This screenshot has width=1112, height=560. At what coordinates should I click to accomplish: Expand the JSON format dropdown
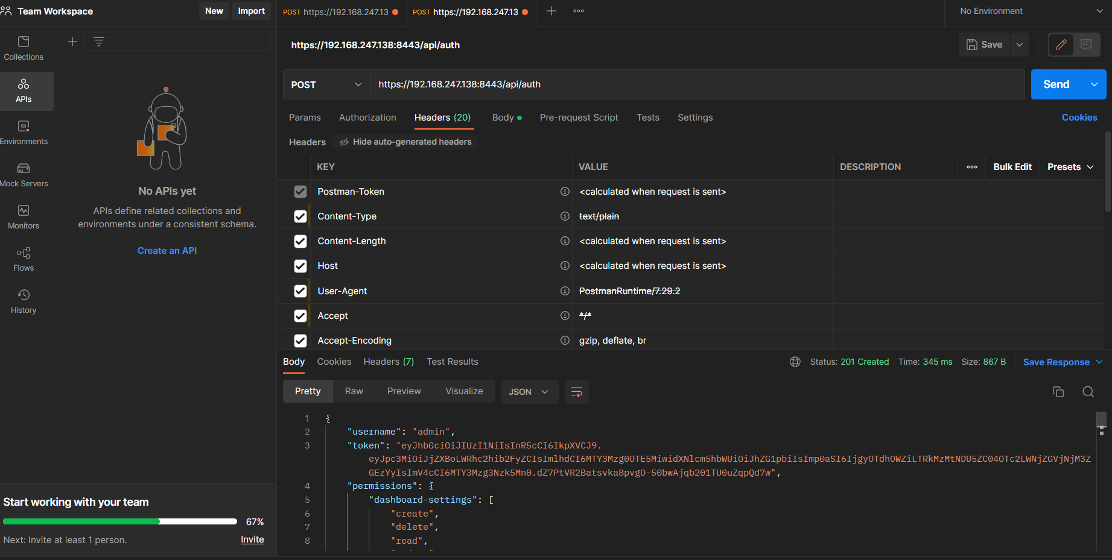click(x=529, y=392)
